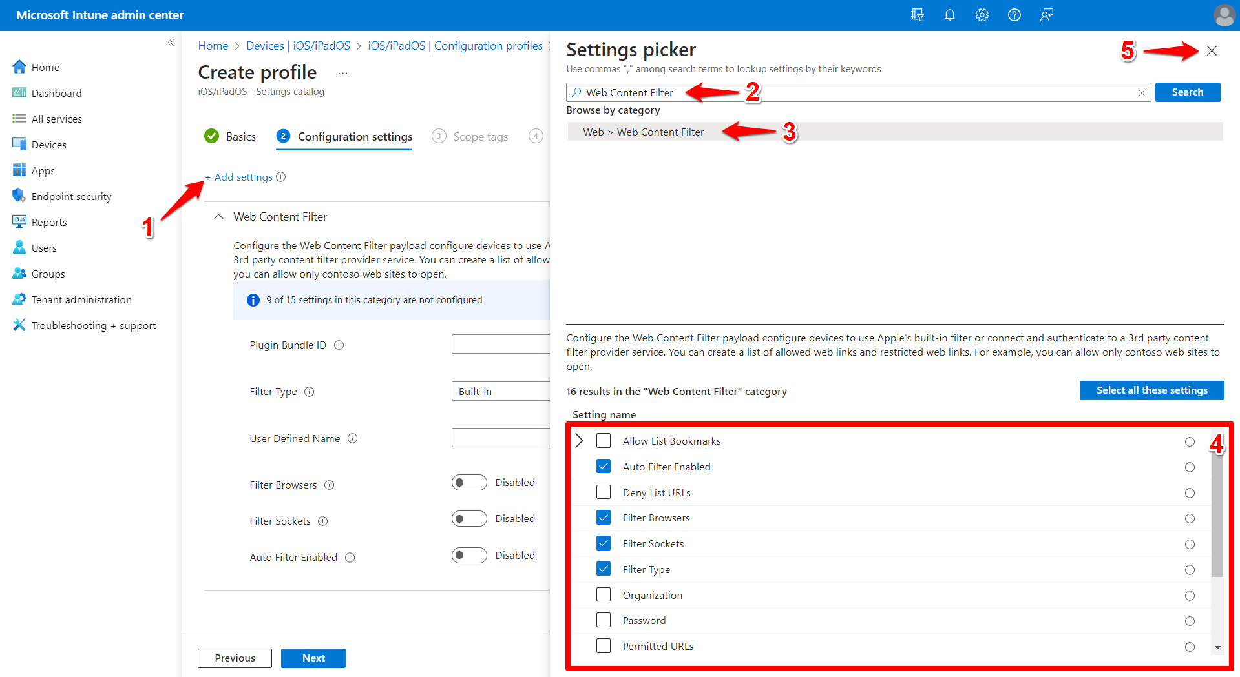The width and height of the screenshot is (1240, 677).
Task: Uncheck Filter Sockets checkbox
Action: point(604,543)
